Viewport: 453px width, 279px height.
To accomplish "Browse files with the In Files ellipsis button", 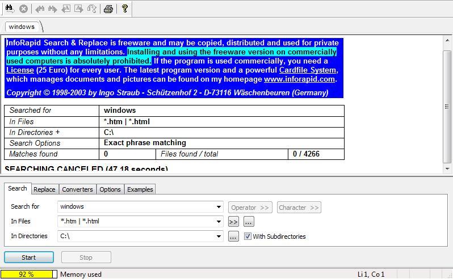I will click(249, 222).
